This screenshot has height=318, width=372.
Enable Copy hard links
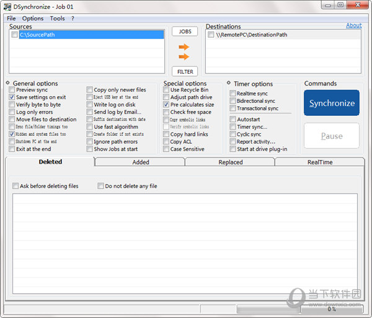(x=166, y=135)
